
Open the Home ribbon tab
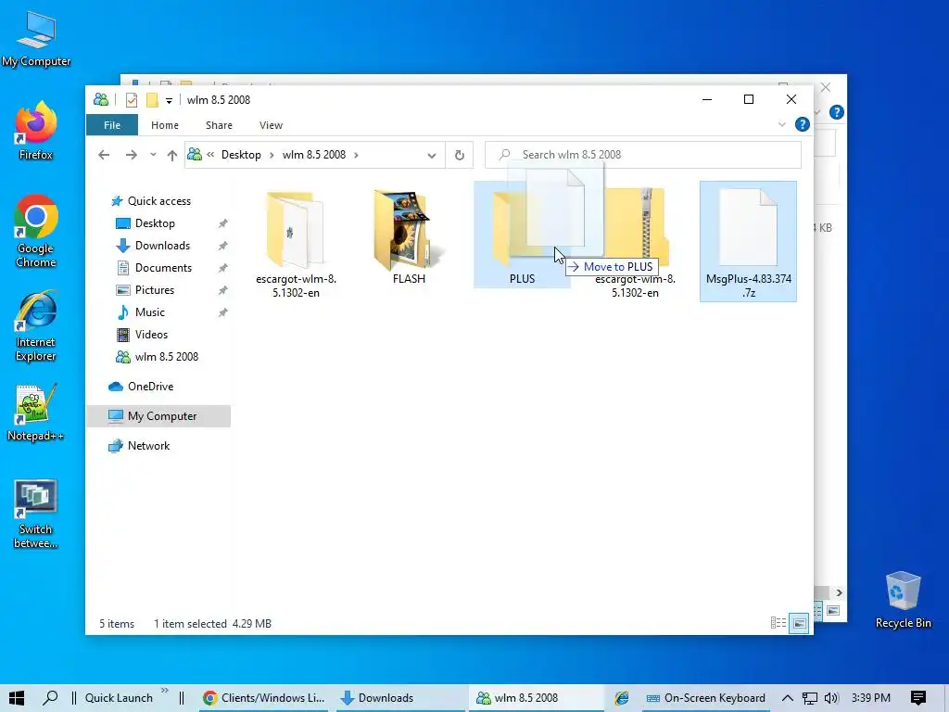click(x=165, y=125)
